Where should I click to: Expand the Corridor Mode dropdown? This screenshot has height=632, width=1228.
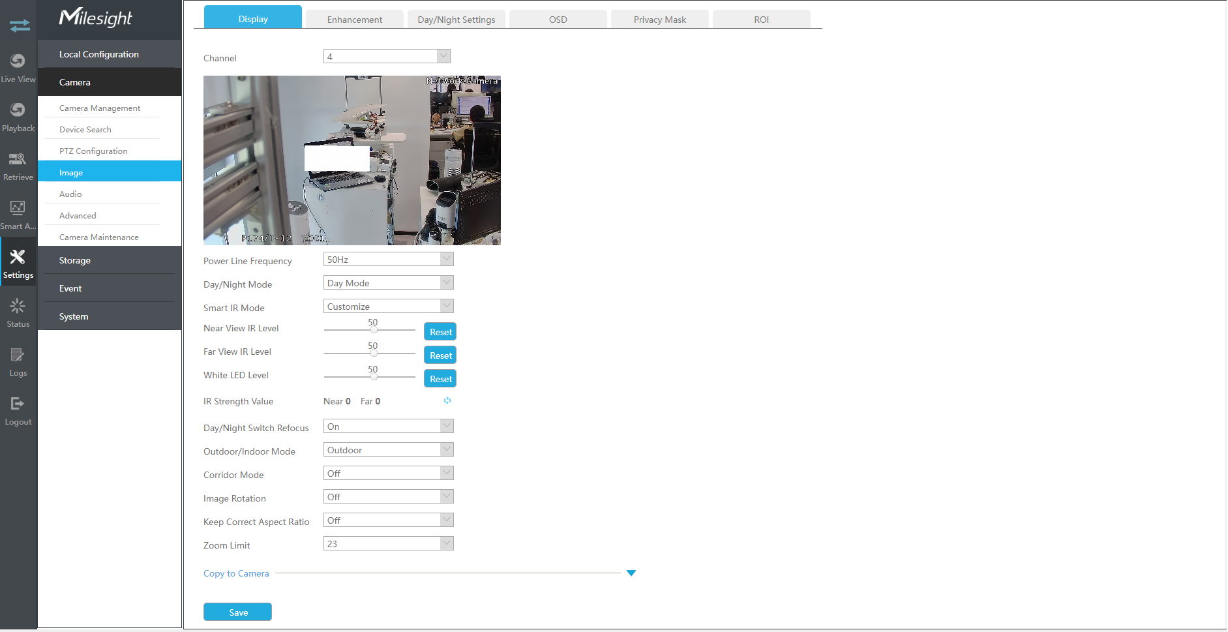[x=388, y=474]
